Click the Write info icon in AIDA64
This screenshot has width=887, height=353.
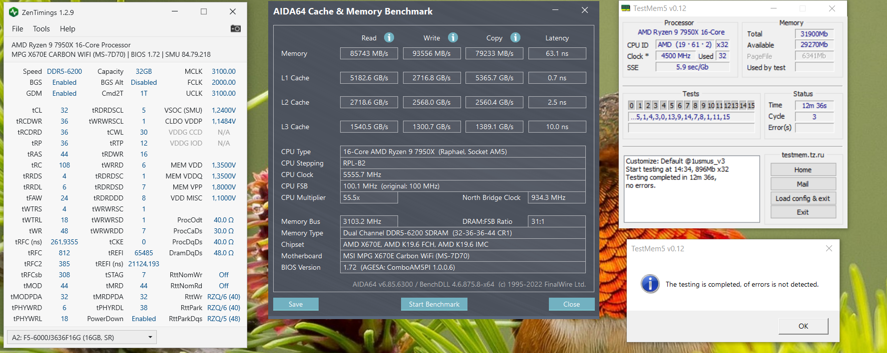453,37
